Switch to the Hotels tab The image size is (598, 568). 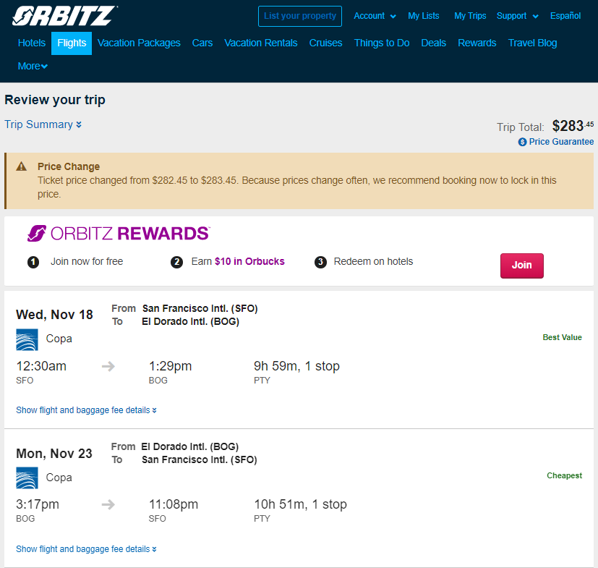tap(32, 43)
